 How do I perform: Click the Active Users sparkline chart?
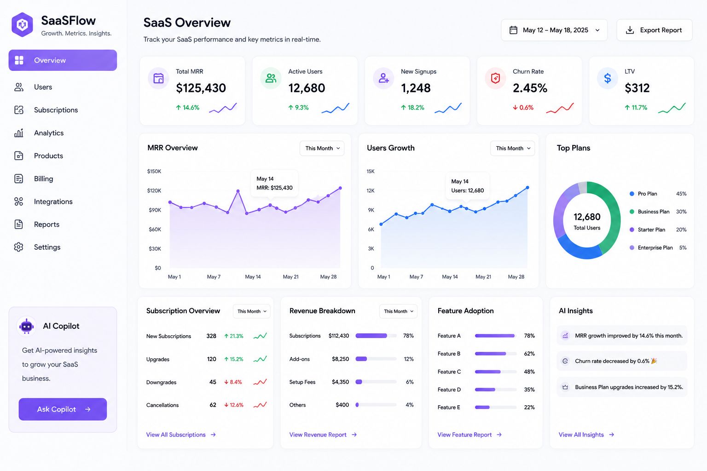pos(336,108)
